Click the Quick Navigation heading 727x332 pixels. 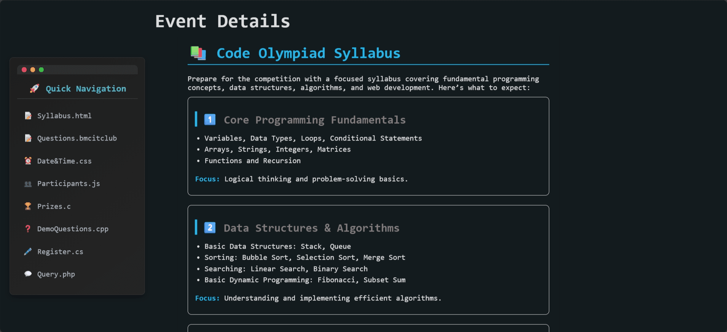pos(86,89)
